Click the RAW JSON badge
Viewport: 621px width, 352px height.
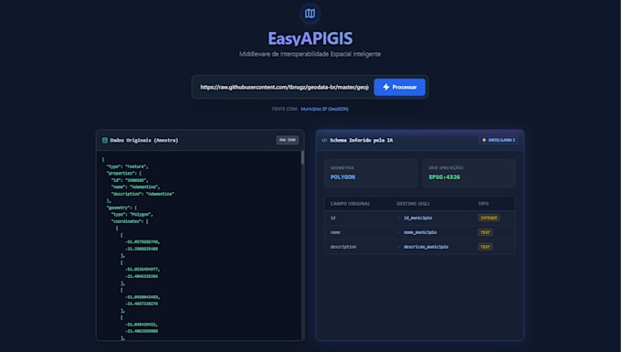coord(288,140)
